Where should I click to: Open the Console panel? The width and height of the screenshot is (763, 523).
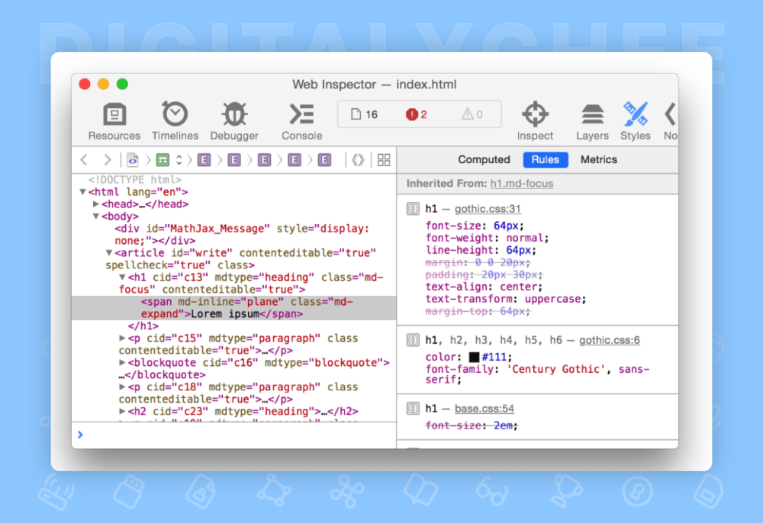pyautogui.click(x=301, y=121)
